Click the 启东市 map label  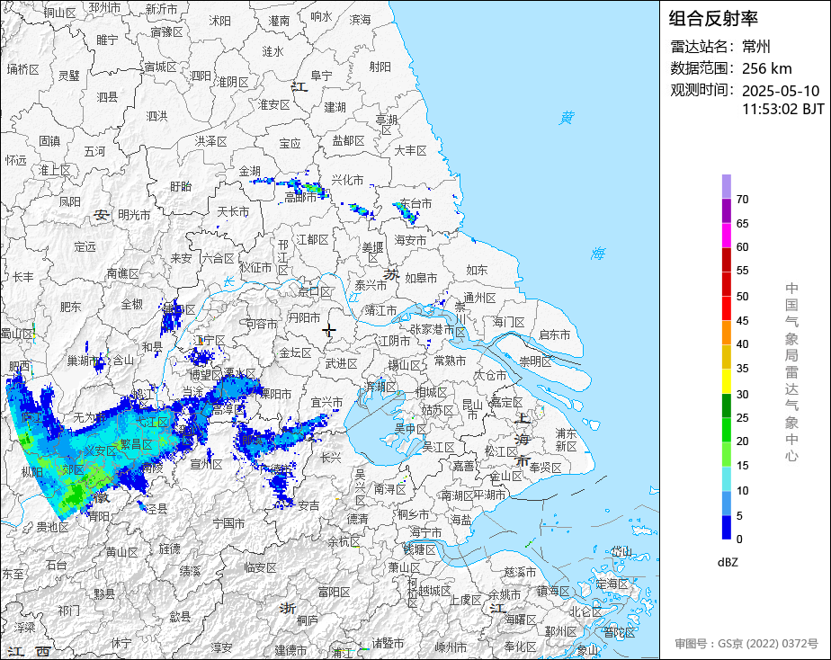554,334
